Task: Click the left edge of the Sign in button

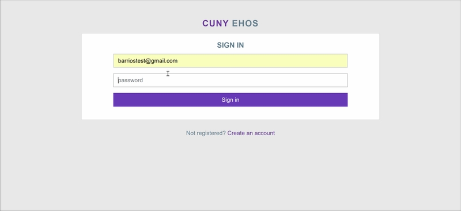Action: click(118, 100)
